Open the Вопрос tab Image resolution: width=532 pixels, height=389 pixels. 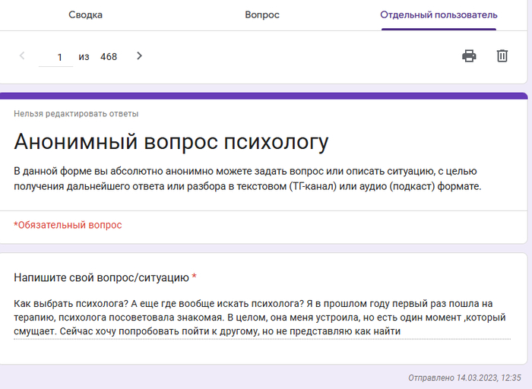[262, 15]
